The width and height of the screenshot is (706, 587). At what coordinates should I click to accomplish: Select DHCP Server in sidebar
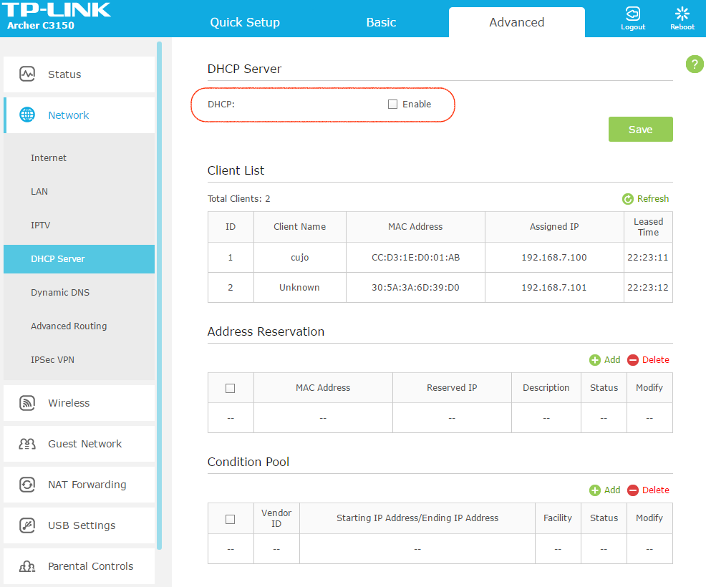(79, 259)
